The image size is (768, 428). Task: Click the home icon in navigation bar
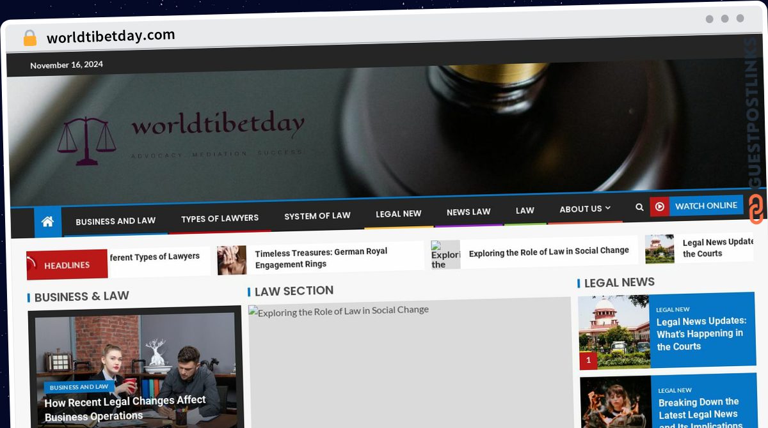[x=47, y=222]
